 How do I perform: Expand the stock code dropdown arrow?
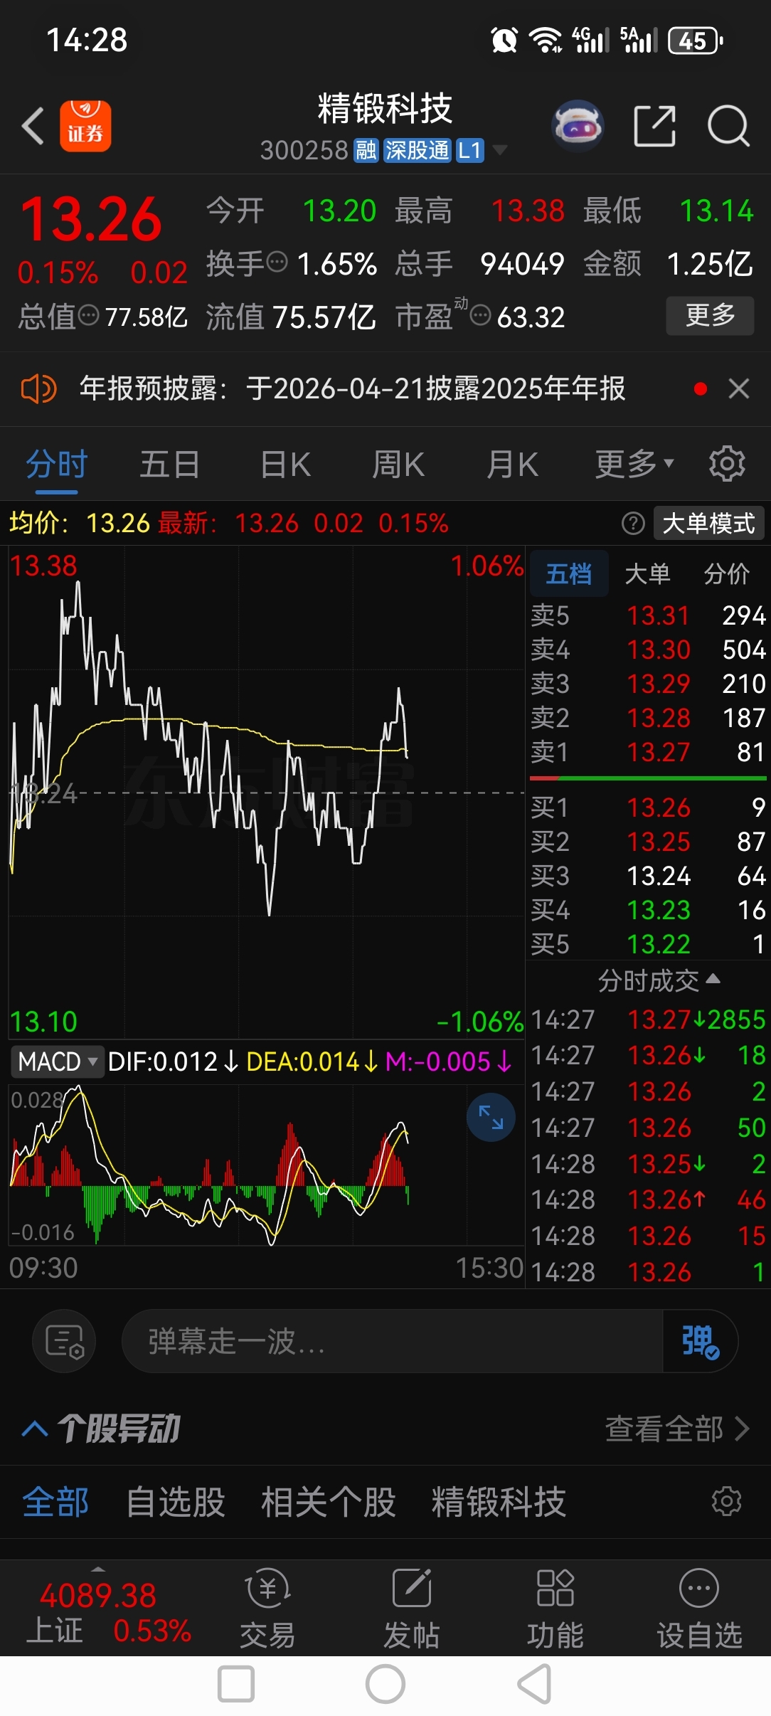point(500,150)
